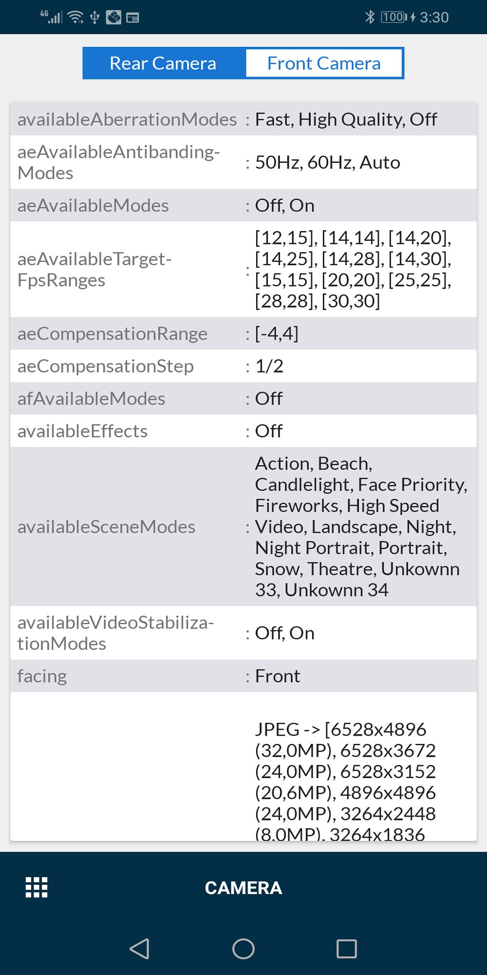This screenshot has height=975, width=487.
Task: Open recent apps square icon
Action: click(347, 949)
